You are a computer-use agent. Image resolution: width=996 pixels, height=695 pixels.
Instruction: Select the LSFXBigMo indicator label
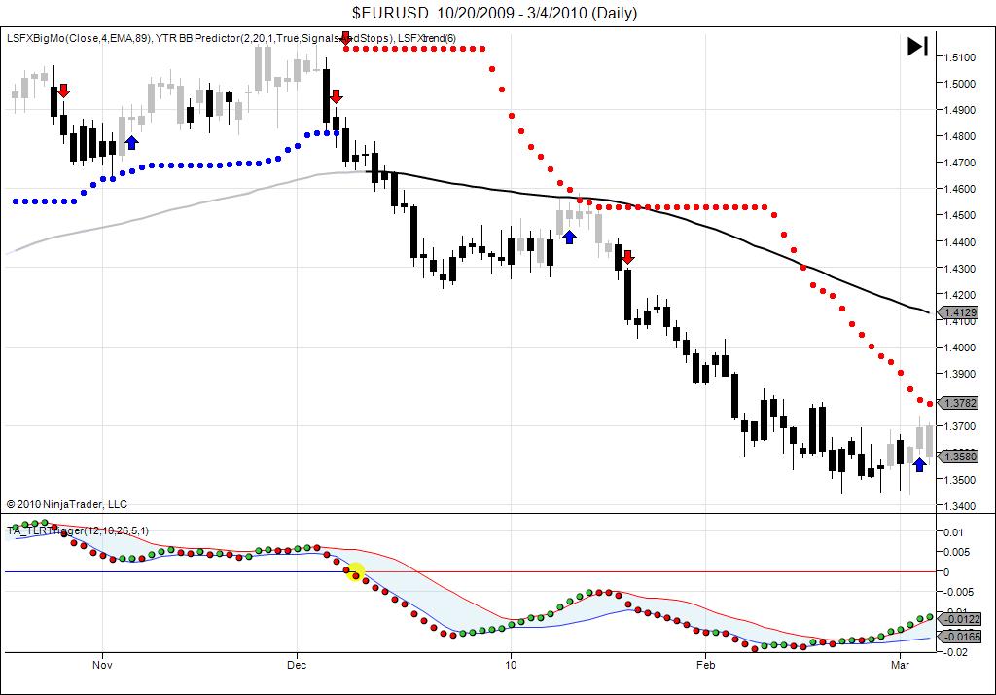(80, 38)
